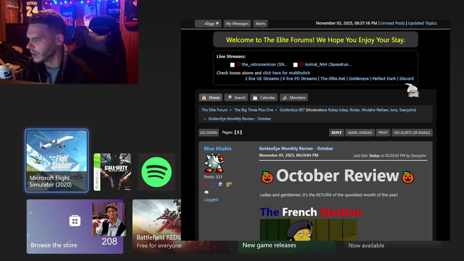Open the Unread Posts link

tap(392, 23)
